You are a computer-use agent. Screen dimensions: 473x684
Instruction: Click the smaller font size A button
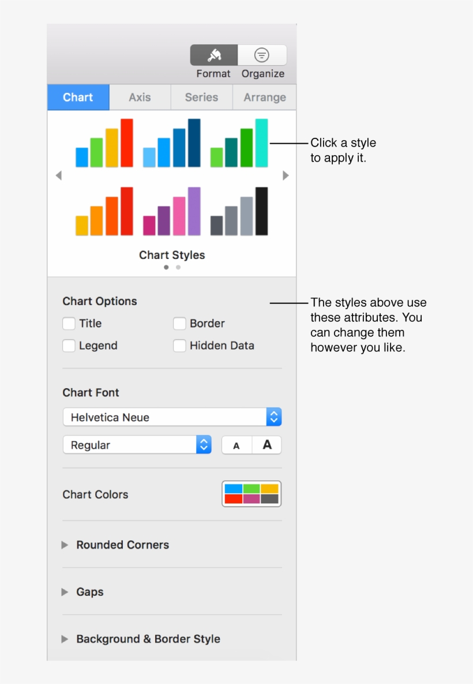pyautogui.click(x=236, y=445)
